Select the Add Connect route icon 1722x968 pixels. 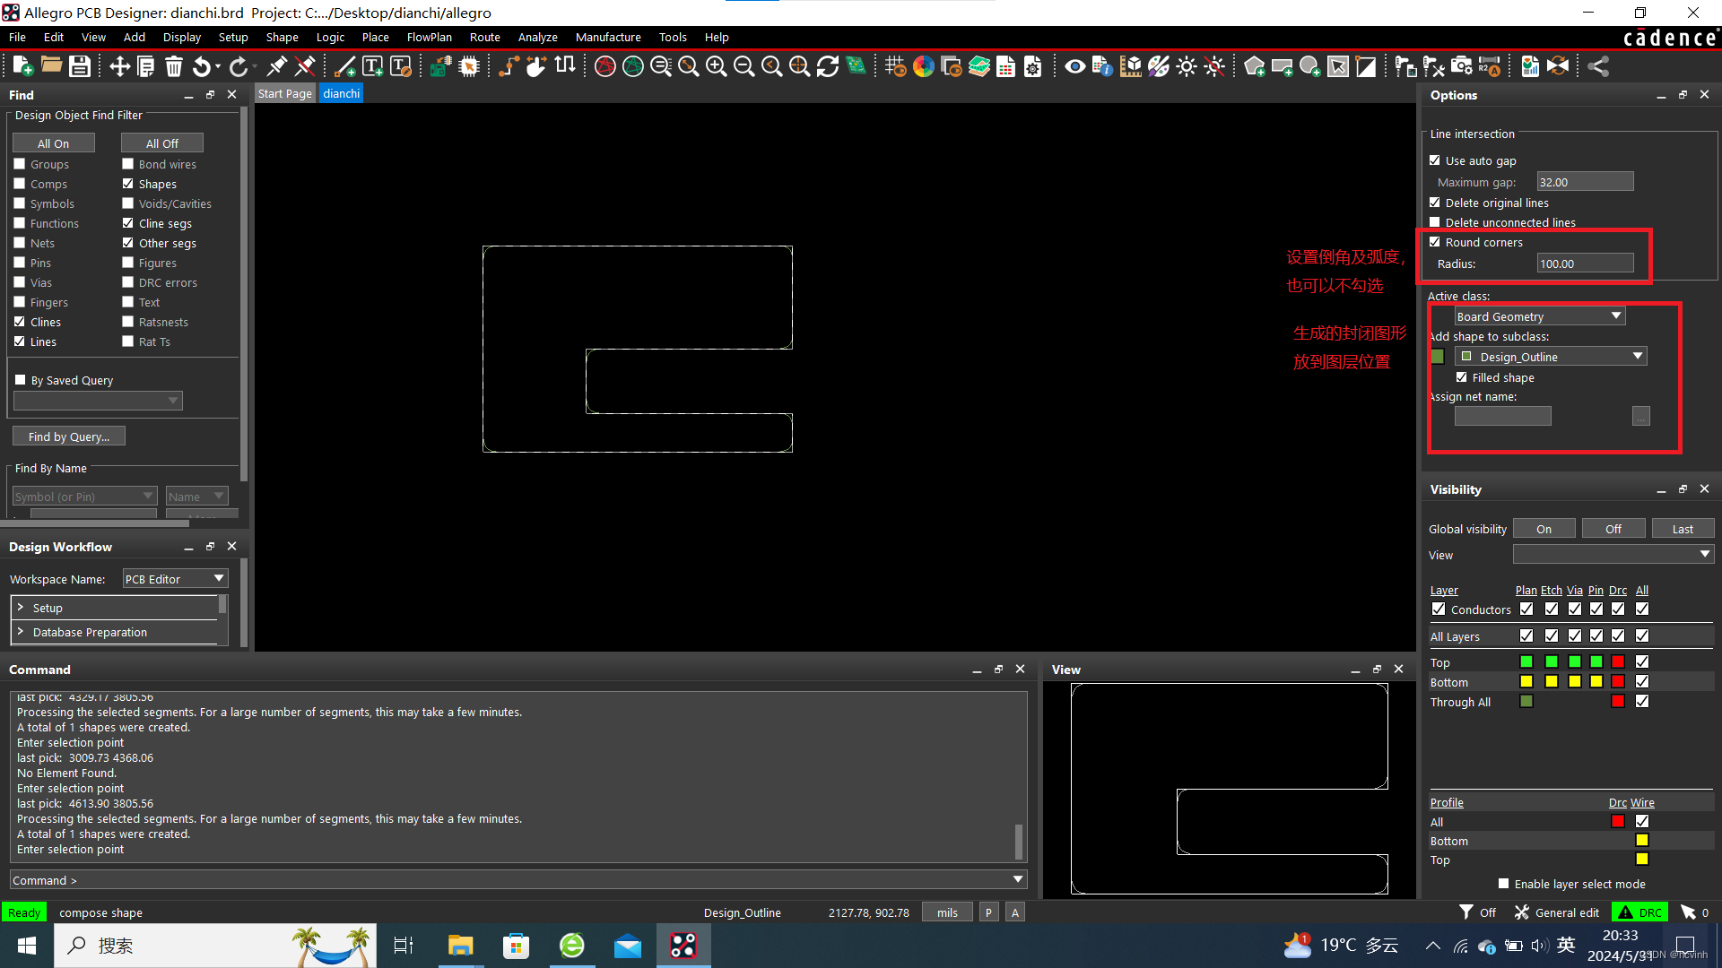point(509,66)
